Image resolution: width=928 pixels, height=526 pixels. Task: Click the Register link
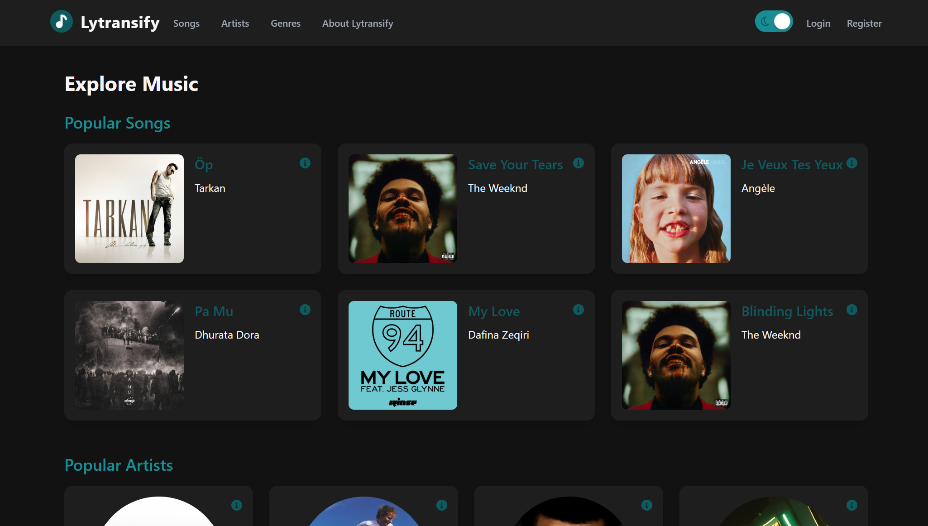(864, 24)
